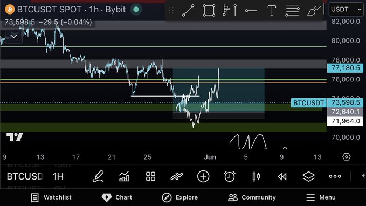Click the Bitcoin symbol logo
Image resolution: width=366 pixels, height=206 pixels.
10,10
